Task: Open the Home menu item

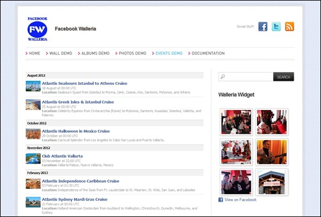Action: tap(34, 53)
